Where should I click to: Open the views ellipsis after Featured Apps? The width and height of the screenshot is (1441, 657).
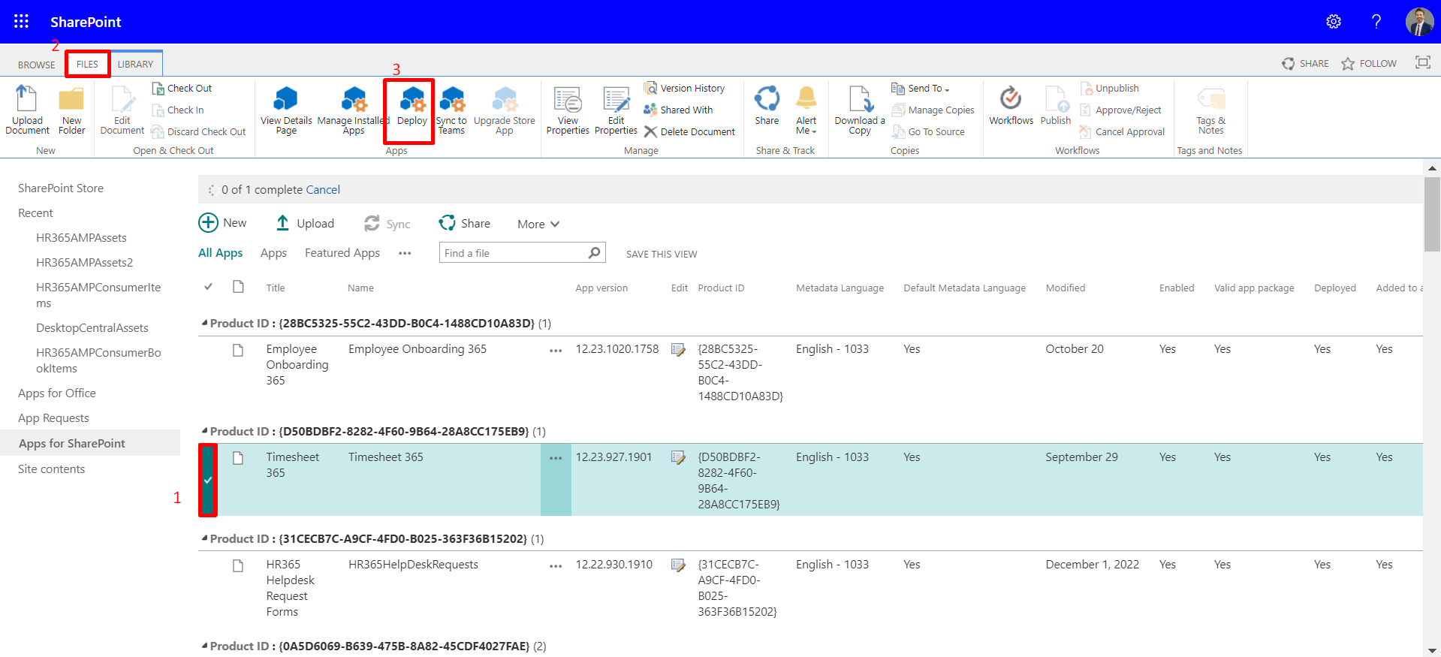click(x=405, y=254)
